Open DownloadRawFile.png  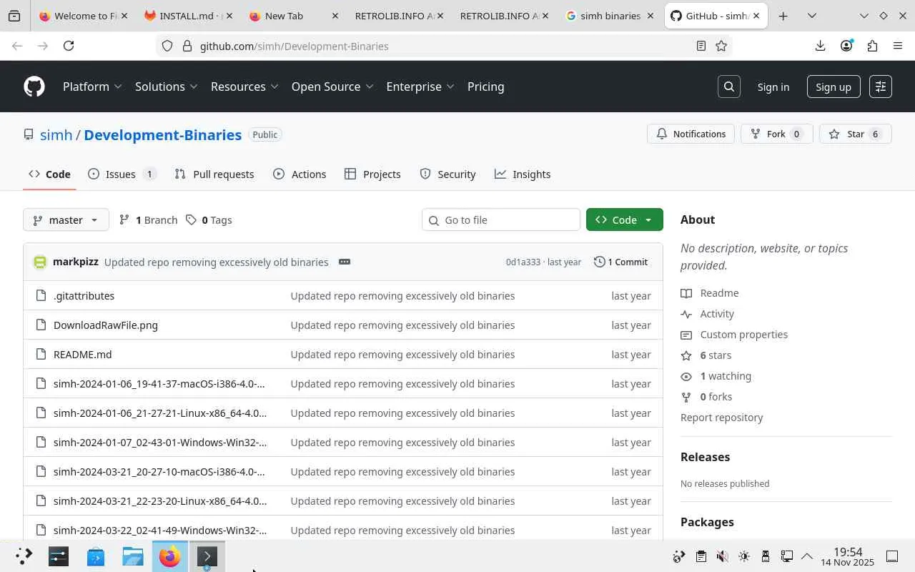106,325
